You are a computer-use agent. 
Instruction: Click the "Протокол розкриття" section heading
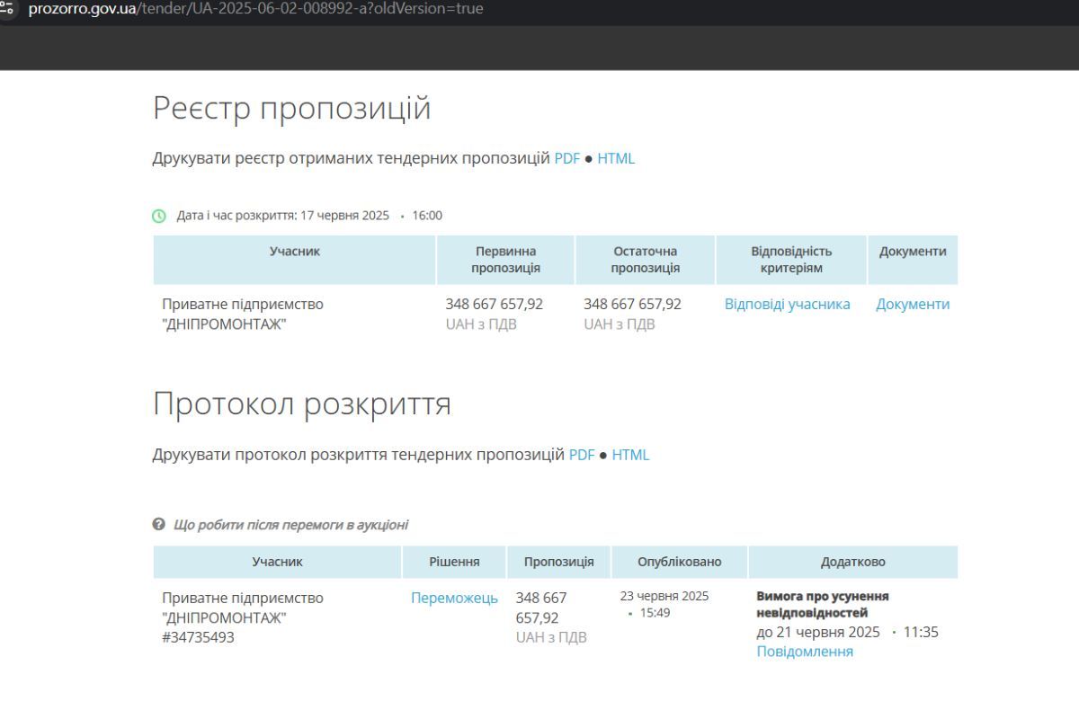click(301, 404)
